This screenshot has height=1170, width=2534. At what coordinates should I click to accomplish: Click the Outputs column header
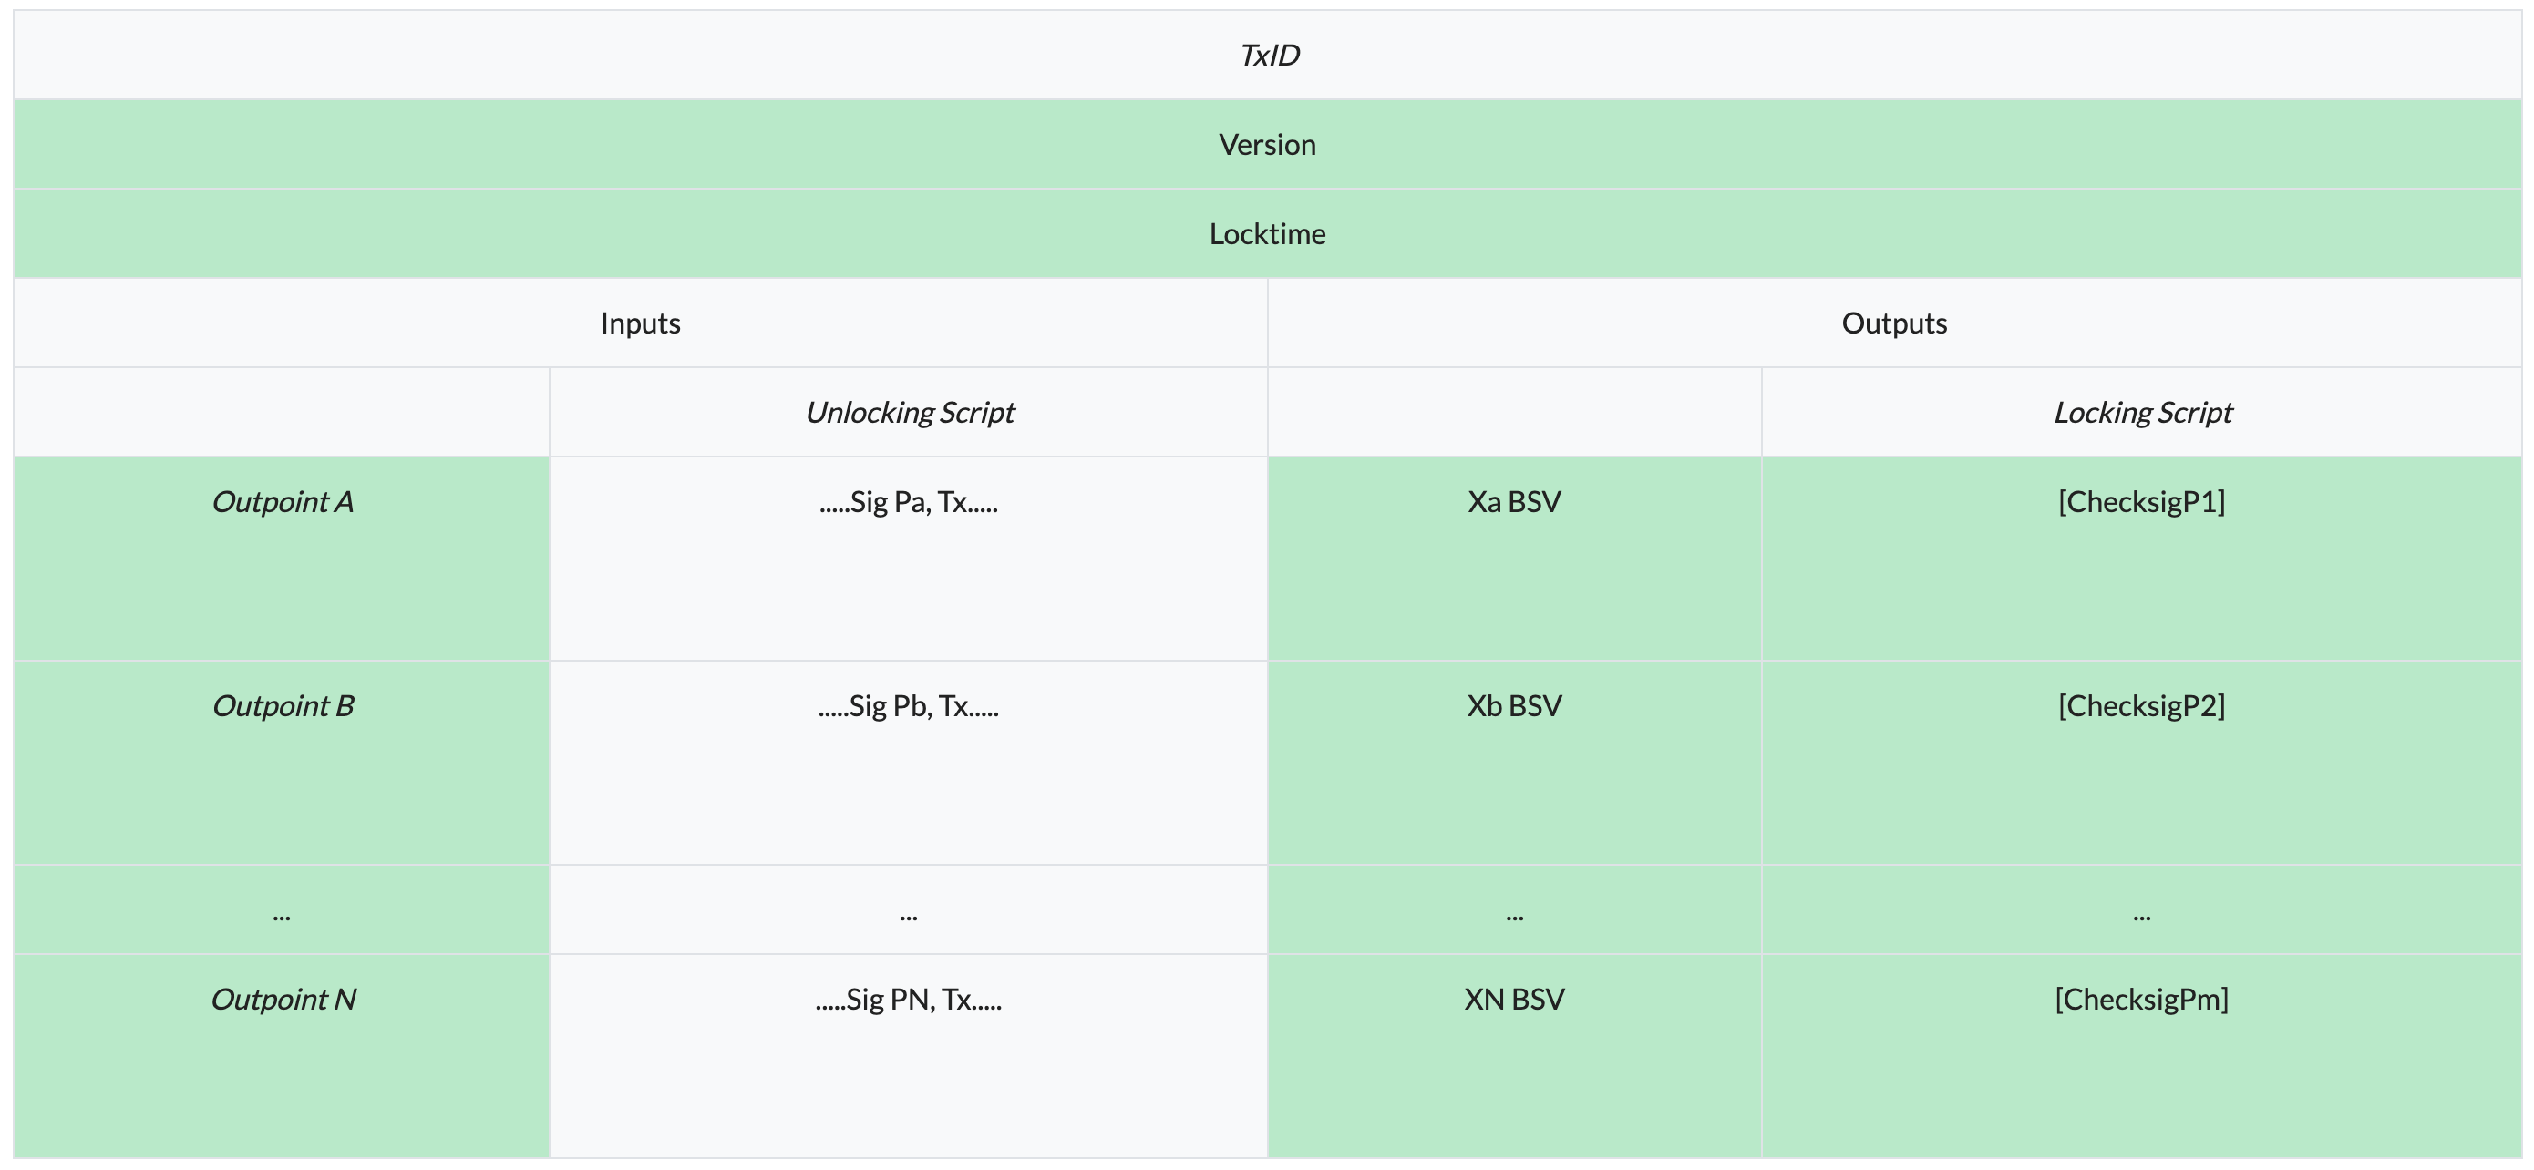1893,323
